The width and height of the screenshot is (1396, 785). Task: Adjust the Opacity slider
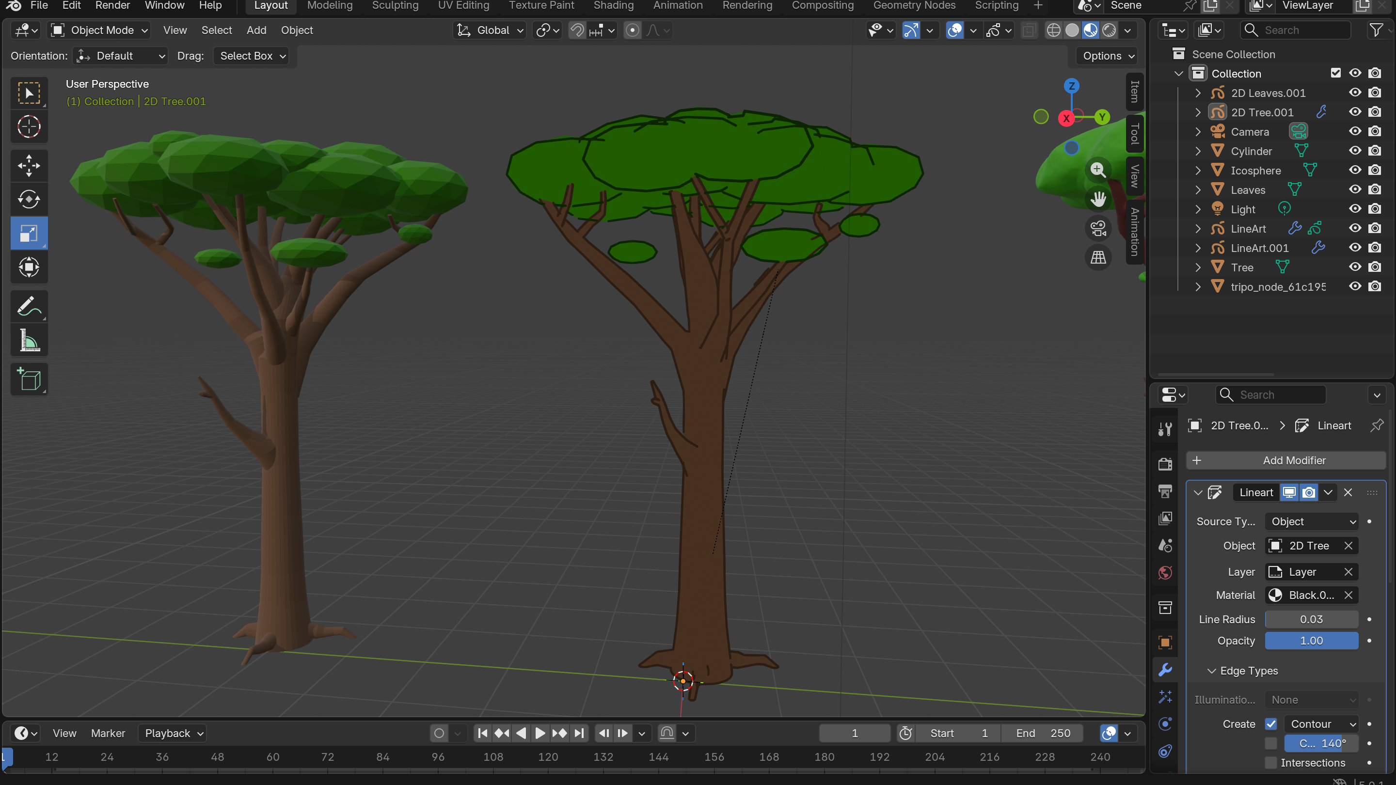tap(1312, 641)
